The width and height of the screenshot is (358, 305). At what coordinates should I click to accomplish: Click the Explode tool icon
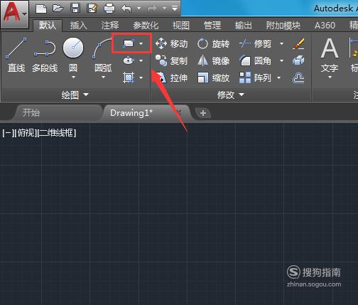(x=298, y=60)
